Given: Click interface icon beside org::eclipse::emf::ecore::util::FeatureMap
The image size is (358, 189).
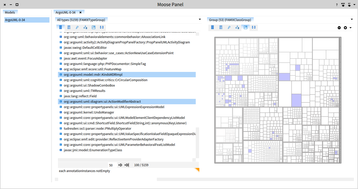Looking at the screenshot, I should (61, 69).
